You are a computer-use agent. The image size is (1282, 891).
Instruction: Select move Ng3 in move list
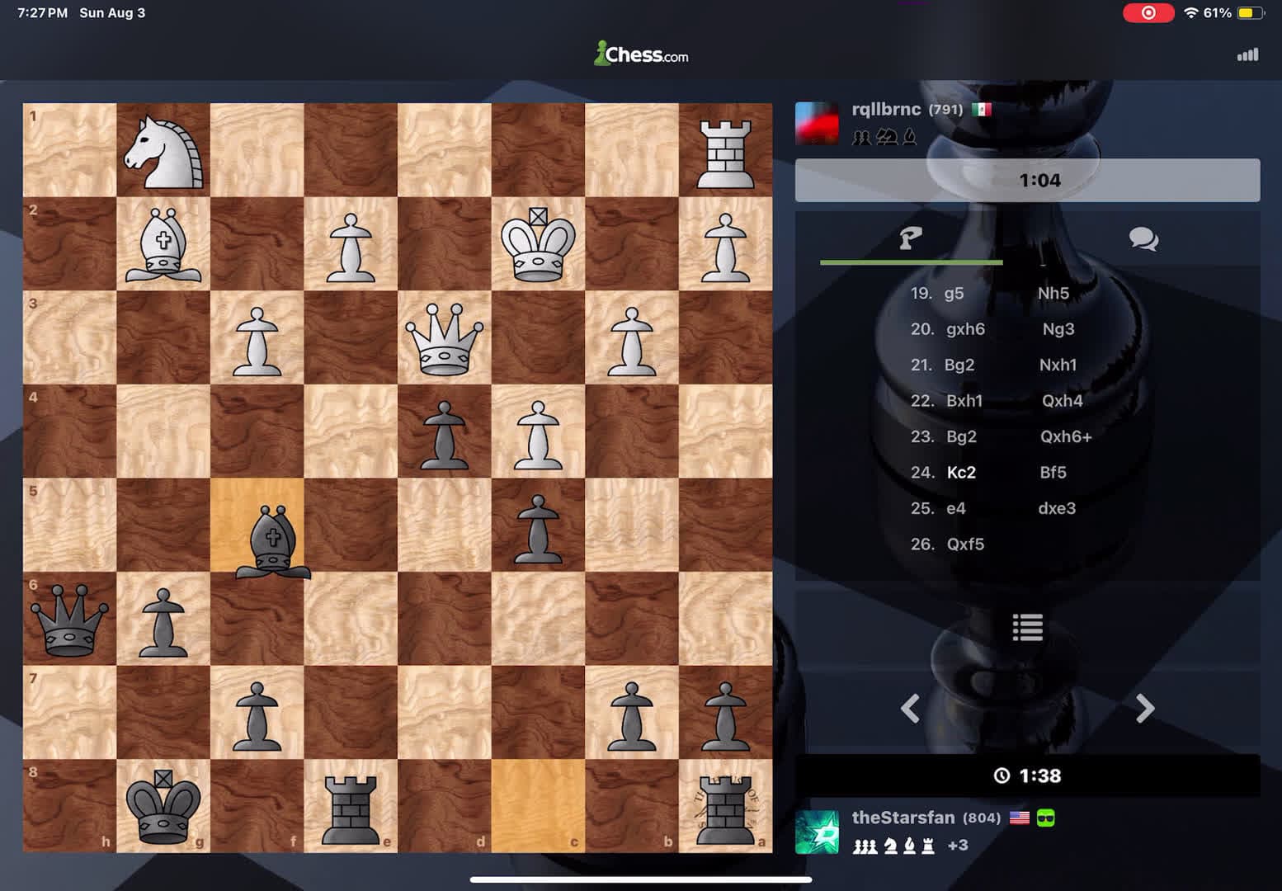[x=1058, y=329]
